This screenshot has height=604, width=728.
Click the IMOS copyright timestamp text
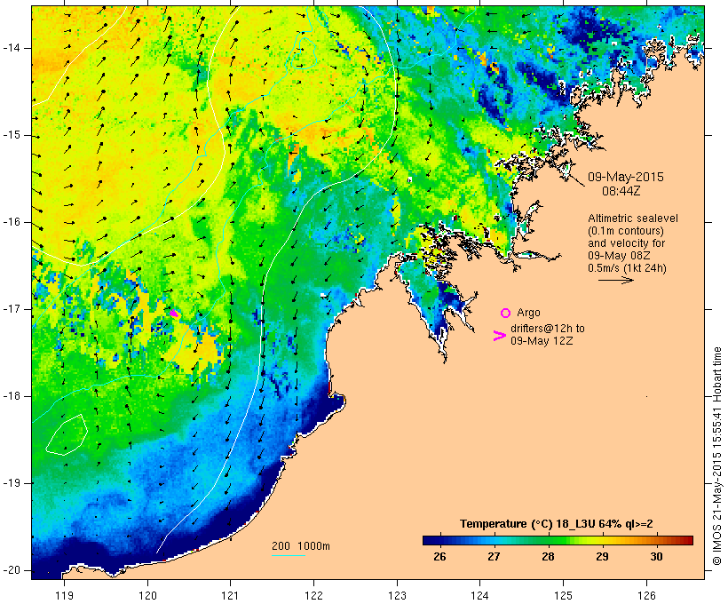717,457
